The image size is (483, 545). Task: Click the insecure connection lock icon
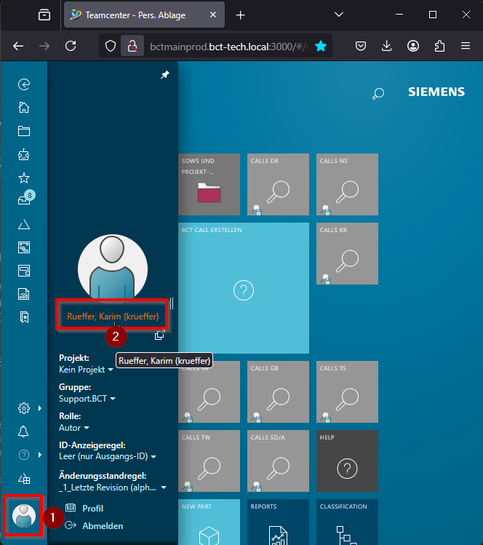(x=132, y=46)
